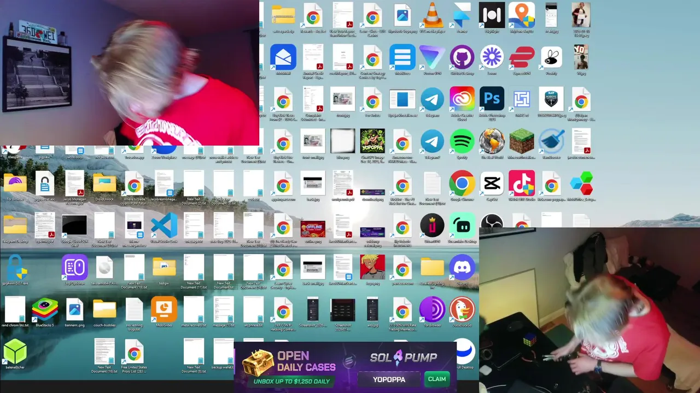This screenshot has width=700, height=393.
Task: Open the Minecraft installer grass block icon
Action: [x=521, y=141]
